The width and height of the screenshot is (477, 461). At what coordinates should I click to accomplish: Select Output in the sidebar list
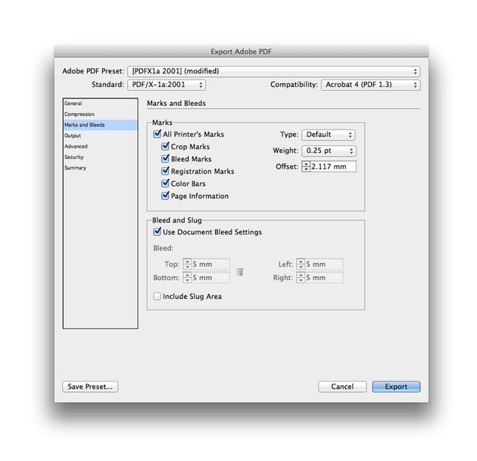pos(101,135)
